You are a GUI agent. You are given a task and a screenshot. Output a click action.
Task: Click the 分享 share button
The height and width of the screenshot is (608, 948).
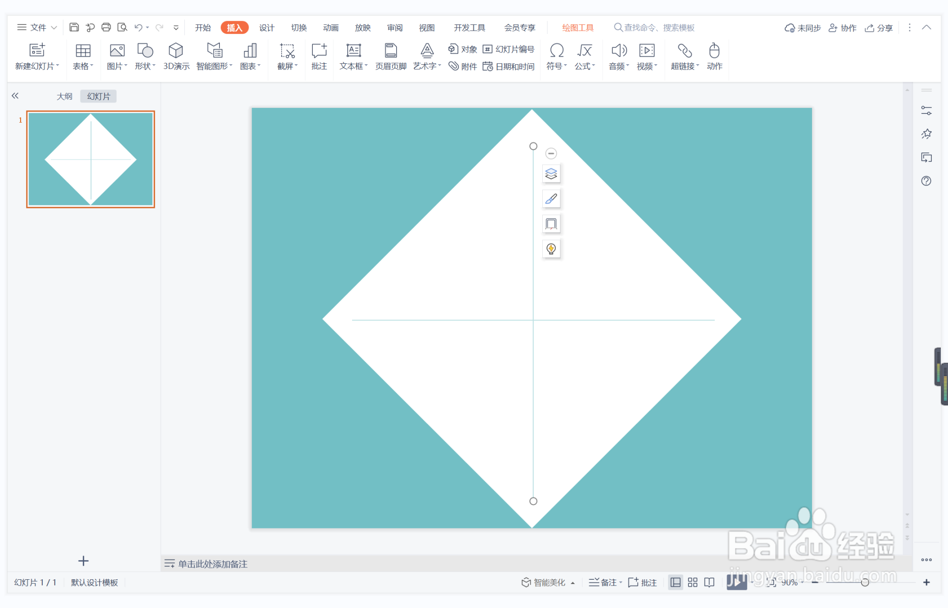[879, 28]
